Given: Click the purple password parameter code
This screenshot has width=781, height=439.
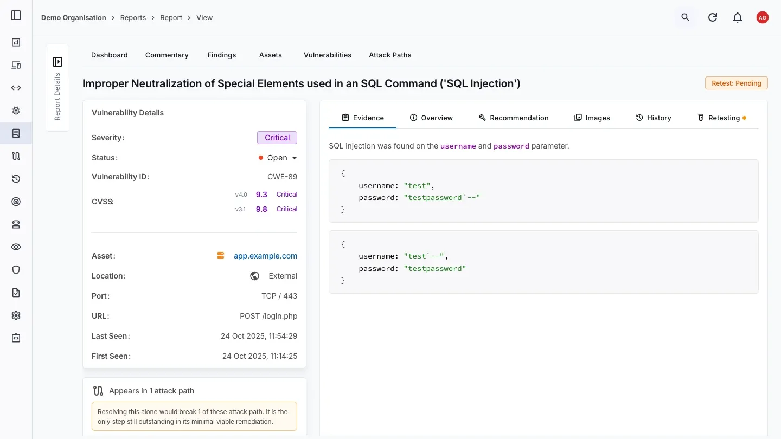Looking at the screenshot, I should 511,146.
